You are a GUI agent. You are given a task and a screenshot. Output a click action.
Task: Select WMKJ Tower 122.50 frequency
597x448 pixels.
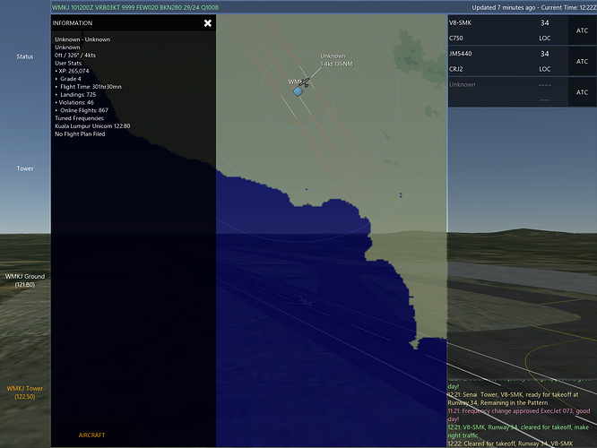25,392
